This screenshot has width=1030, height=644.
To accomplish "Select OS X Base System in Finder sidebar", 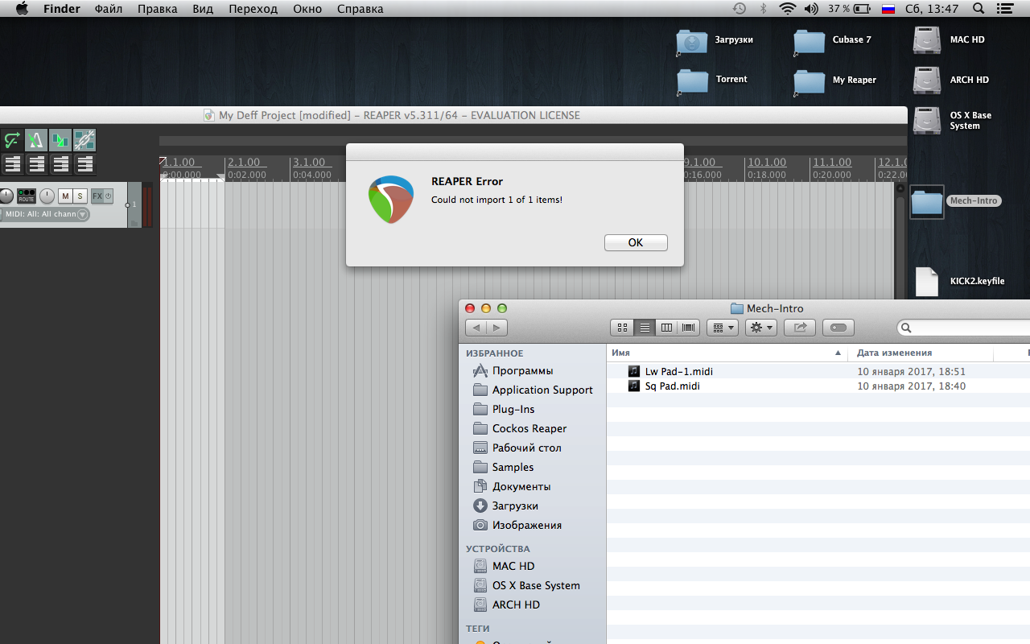I will tap(526, 585).
